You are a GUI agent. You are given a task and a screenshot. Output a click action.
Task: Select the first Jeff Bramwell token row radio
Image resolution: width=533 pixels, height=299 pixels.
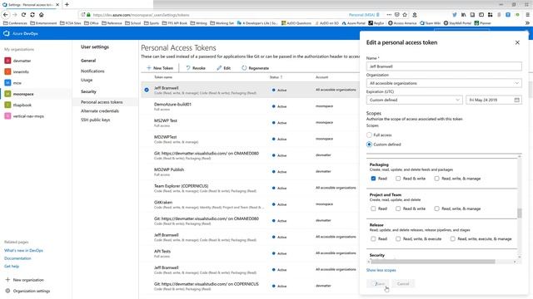[147, 90]
